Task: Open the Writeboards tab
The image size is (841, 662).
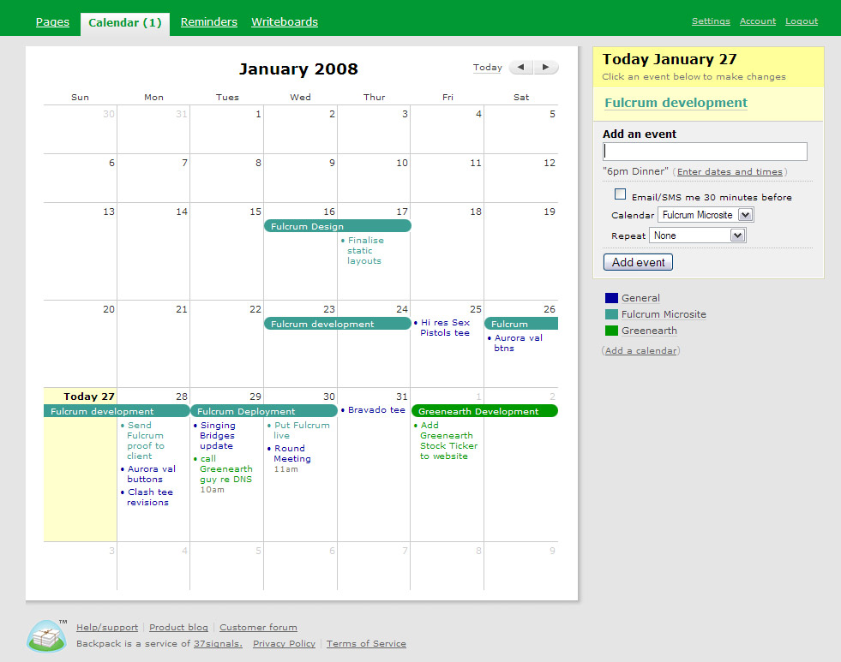Action: pyautogui.click(x=285, y=22)
